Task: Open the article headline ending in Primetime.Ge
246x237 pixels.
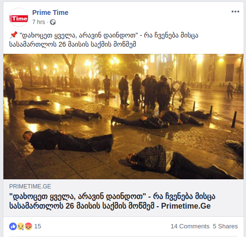Action: coord(112,201)
